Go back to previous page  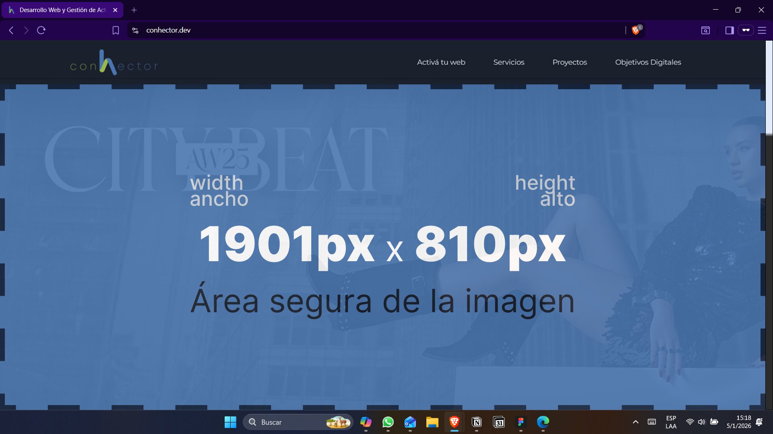pos(11,30)
